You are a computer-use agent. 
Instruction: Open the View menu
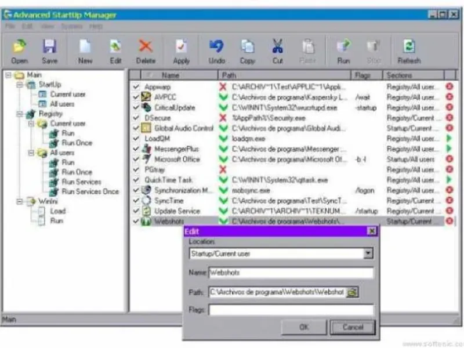point(48,26)
